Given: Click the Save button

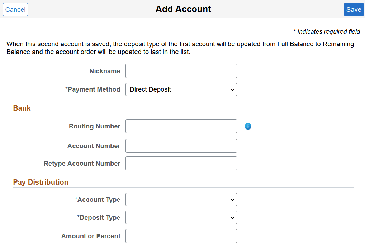Looking at the screenshot, I should coord(354,9).
